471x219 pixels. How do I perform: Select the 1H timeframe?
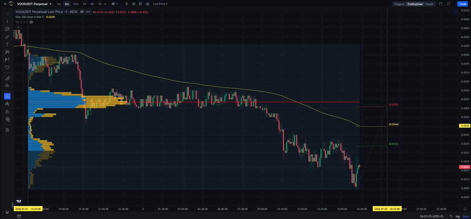point(84,4)
